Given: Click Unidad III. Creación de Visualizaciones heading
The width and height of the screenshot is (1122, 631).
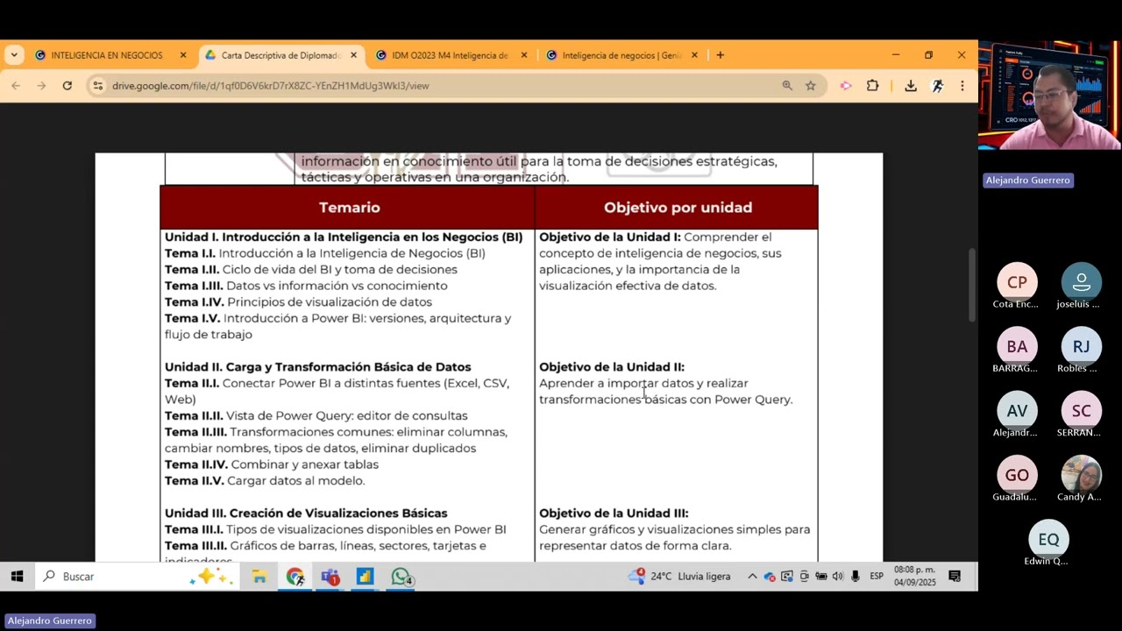Looking at the screenshot, I should click(x=306, y=514).
